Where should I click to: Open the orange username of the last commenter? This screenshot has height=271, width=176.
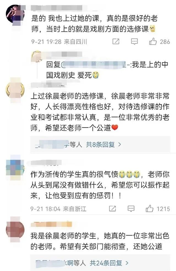click(51, 224)
